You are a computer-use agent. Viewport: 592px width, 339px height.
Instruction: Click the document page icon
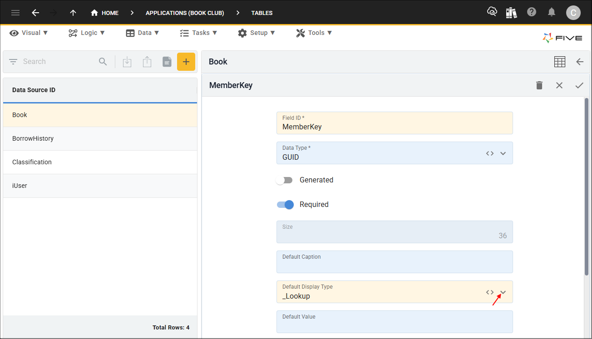(167, 62)
